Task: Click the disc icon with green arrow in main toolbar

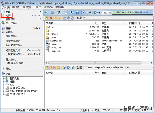Action: (47, 13)
